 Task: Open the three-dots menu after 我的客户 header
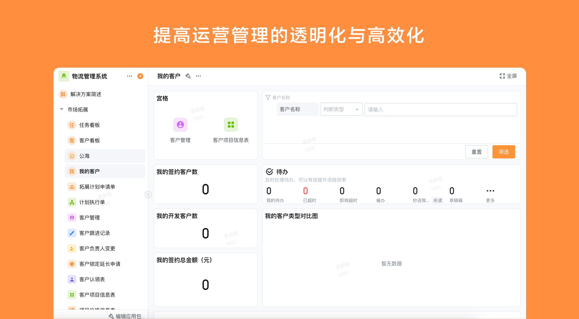[x=199, y=76]
